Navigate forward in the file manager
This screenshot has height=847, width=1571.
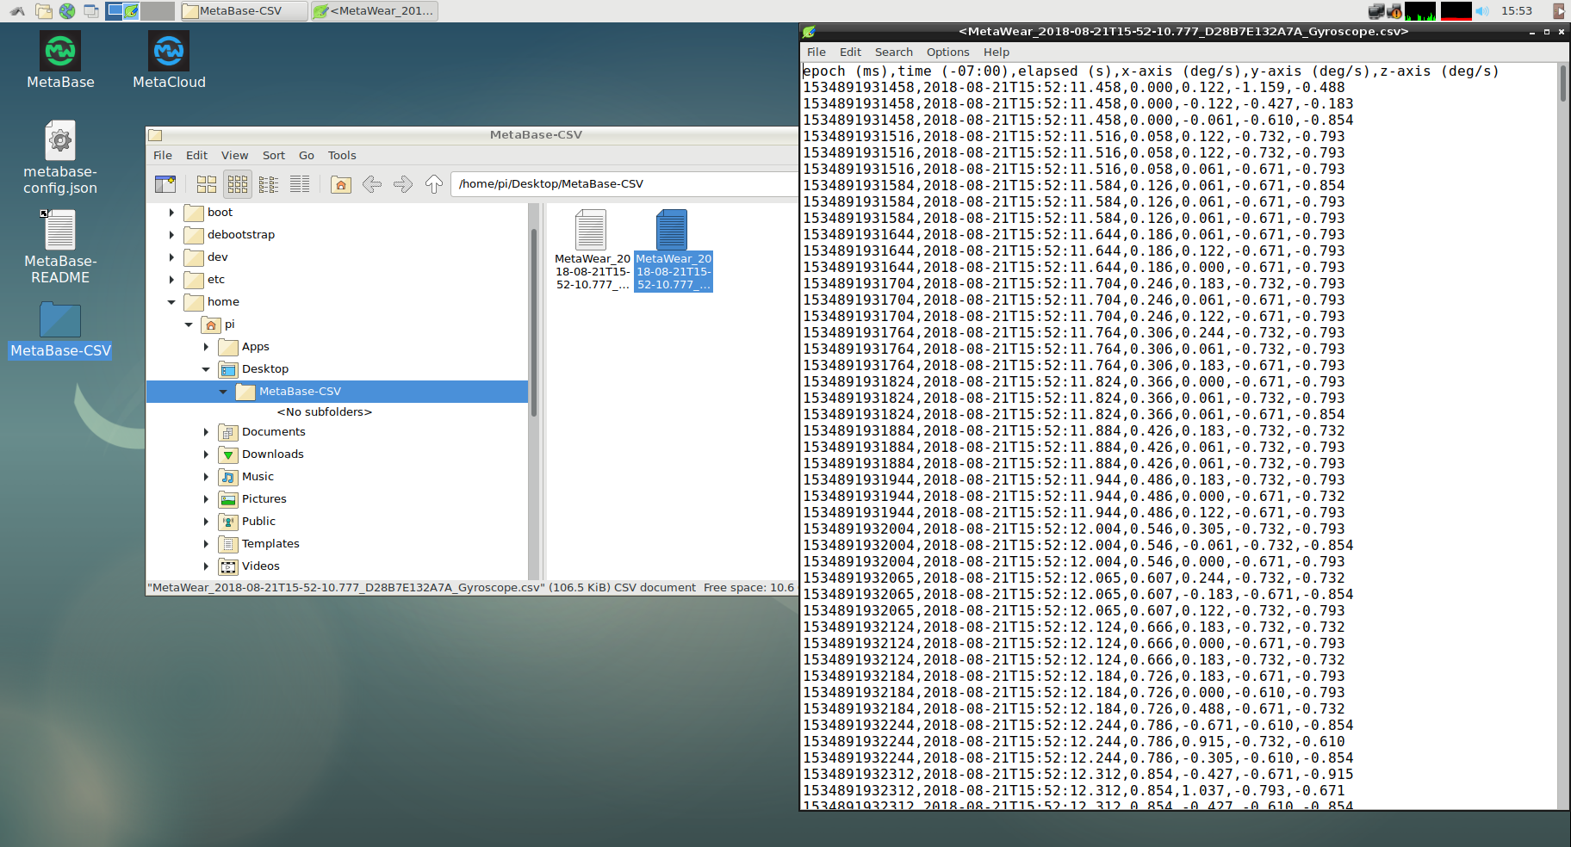pos(403,184)
